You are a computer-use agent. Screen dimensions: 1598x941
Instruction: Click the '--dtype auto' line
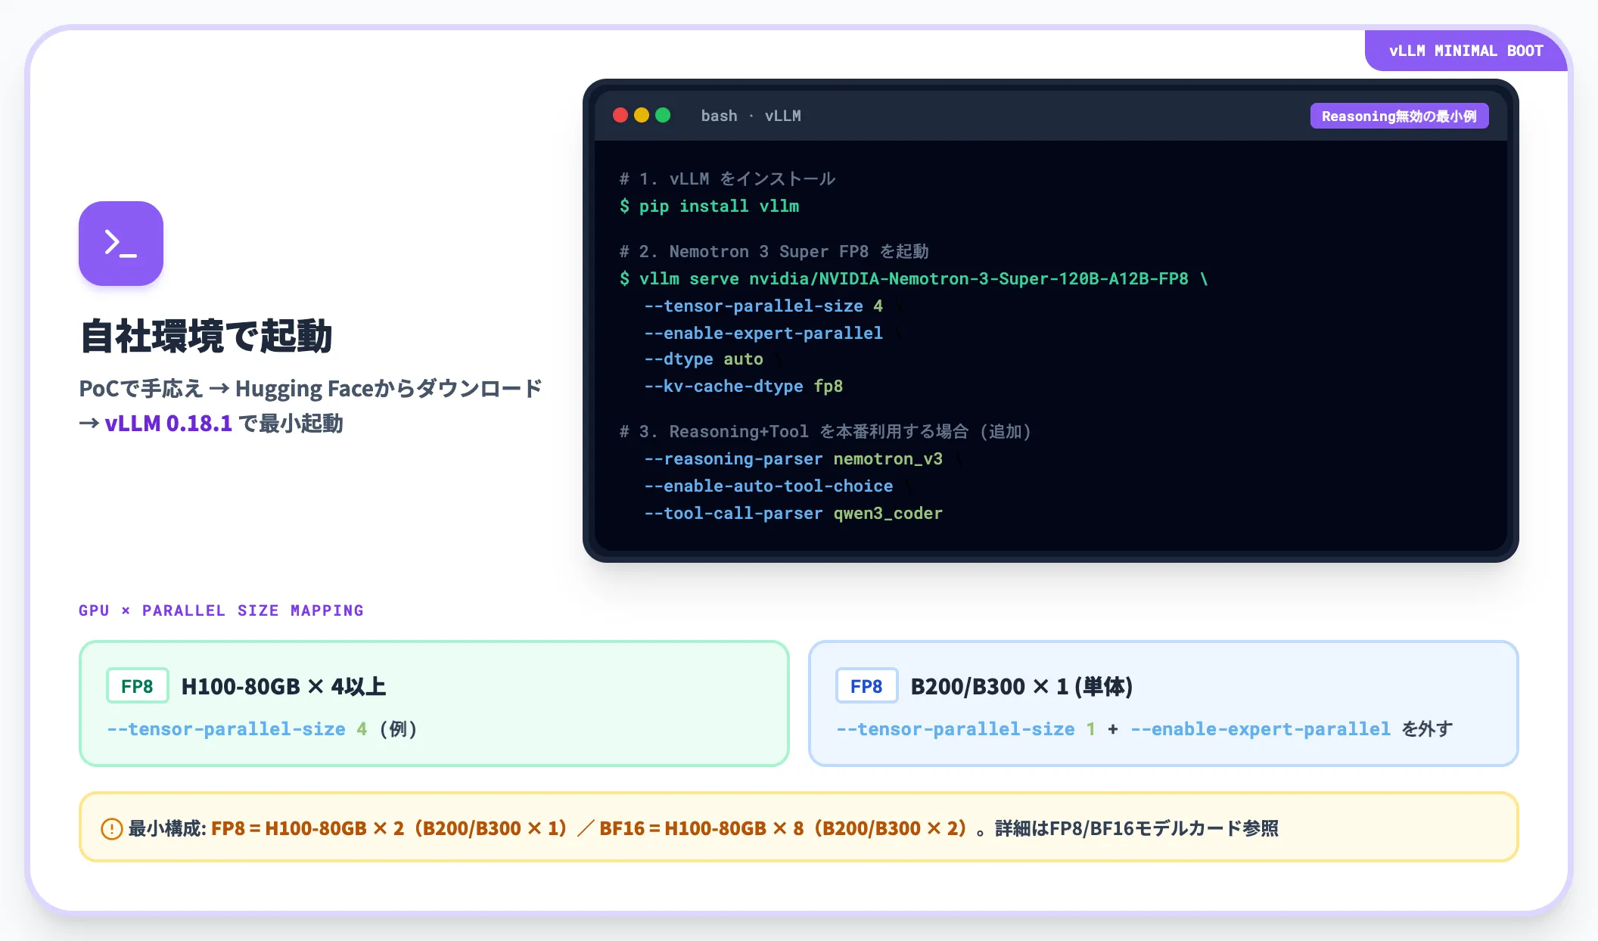[704, 359]
